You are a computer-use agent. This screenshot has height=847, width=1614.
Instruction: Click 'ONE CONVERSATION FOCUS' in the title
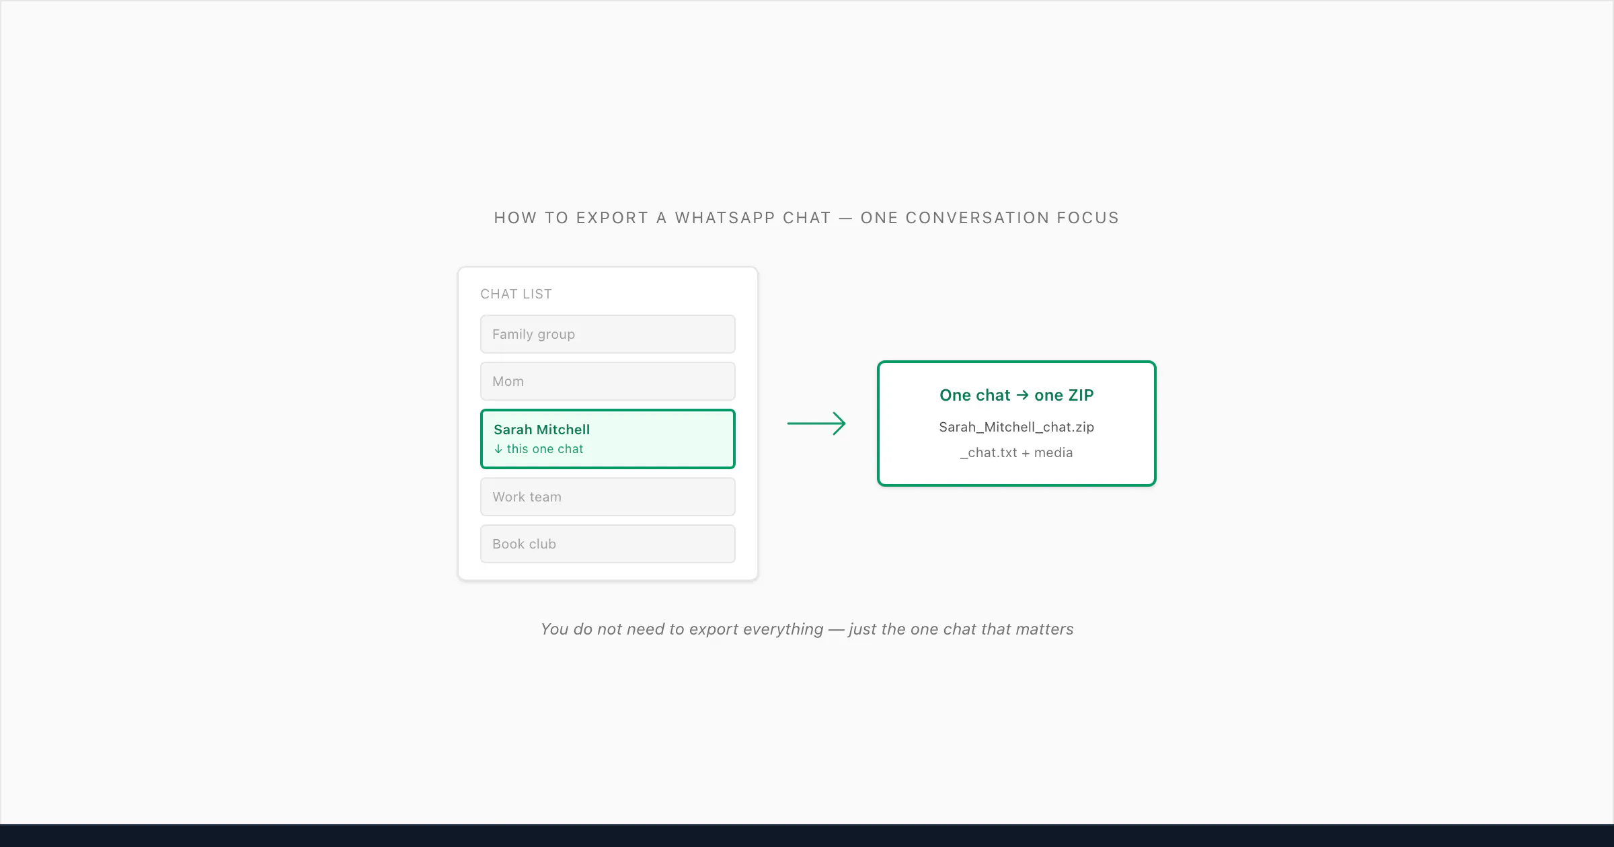(989, 218)
